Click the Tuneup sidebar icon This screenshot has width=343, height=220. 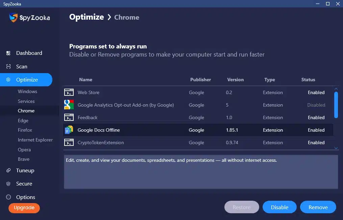(8, 171)
